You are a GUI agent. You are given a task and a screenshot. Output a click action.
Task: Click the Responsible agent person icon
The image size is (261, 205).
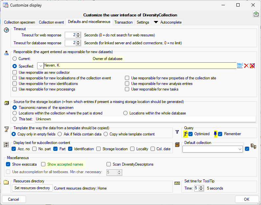[x=6, y=53]
